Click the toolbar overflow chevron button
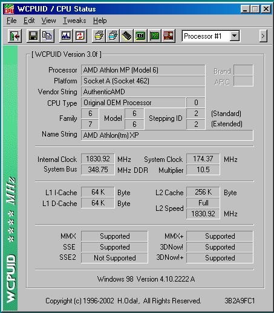The width and height of the screenshot is (274, 313). 263,36
